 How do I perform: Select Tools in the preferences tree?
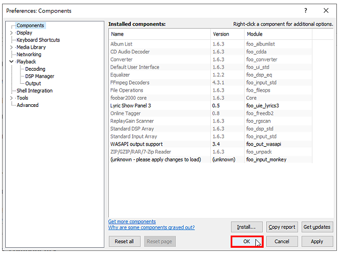[x=22, y=98]
